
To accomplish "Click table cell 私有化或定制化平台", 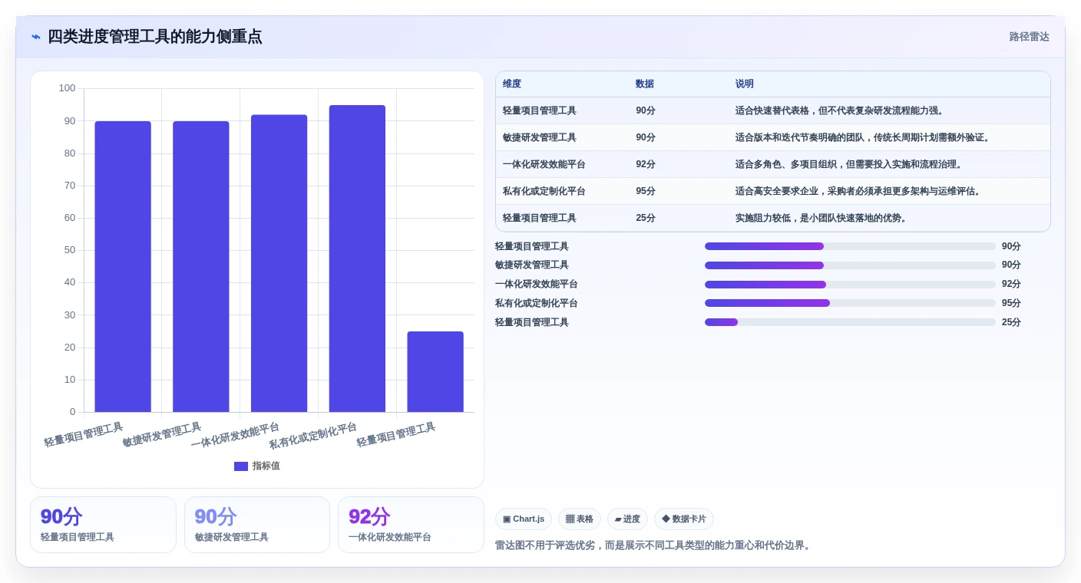I will (x=544, y=191).
